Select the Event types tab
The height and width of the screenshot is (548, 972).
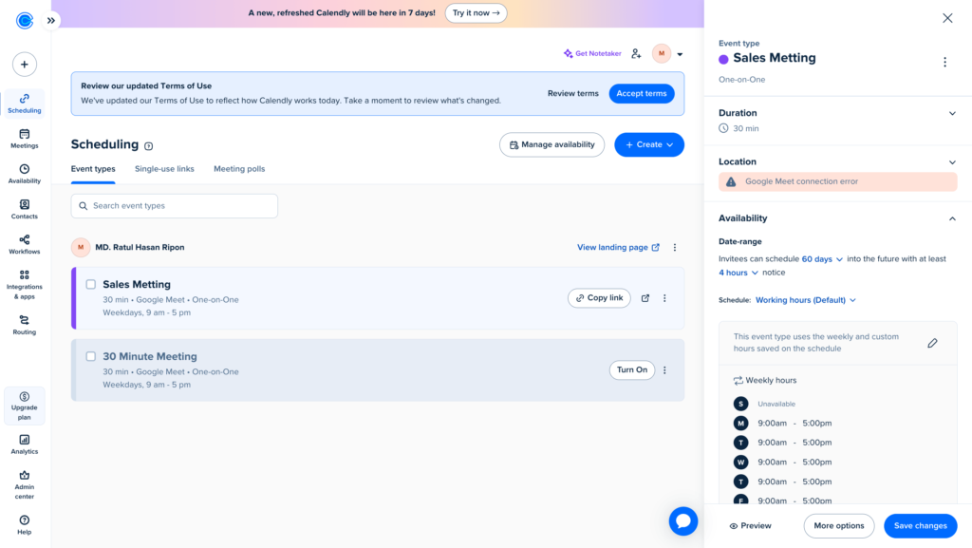[x=93, y=169]
